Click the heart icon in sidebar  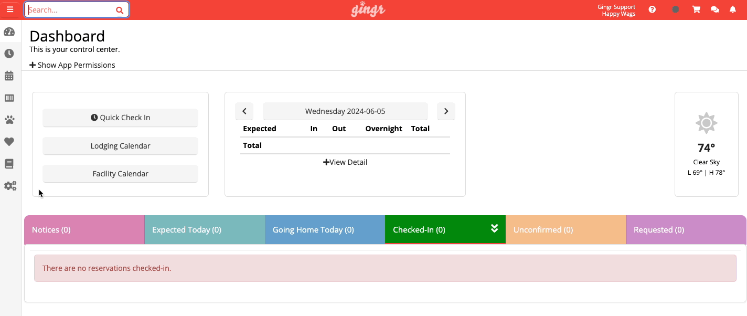[9, 142]
